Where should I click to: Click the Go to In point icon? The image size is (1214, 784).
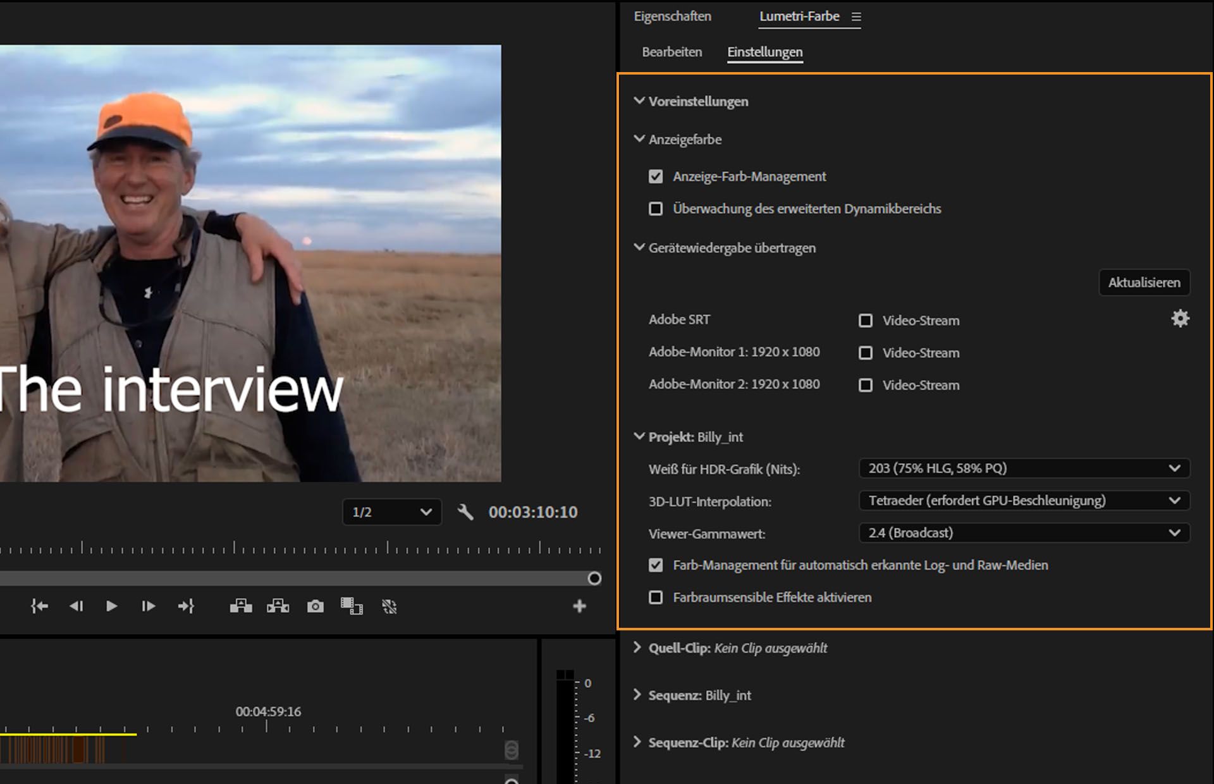pos(39,606)
